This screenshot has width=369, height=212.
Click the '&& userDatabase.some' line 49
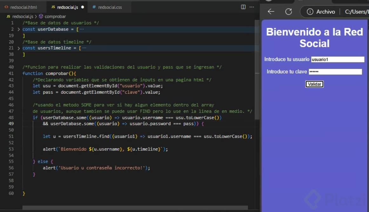click(123, 124)
